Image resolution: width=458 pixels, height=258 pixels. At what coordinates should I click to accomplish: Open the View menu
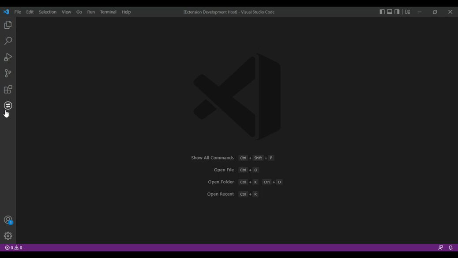click(66, 12)
